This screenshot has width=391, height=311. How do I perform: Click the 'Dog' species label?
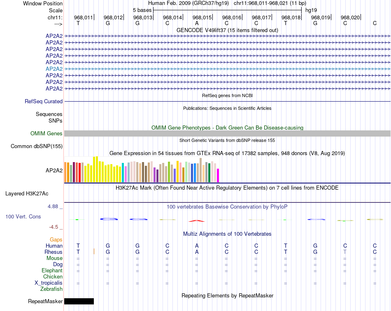pos(58,264)
